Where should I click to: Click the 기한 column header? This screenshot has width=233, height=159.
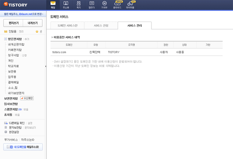[x=208, y=45]
